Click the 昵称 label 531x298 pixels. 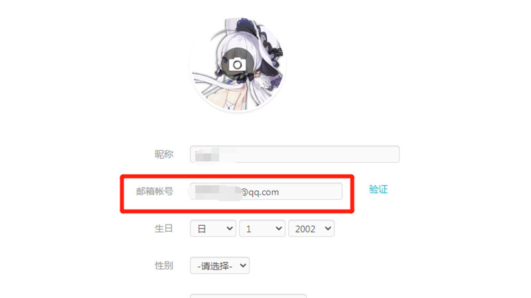pos(164,154)
